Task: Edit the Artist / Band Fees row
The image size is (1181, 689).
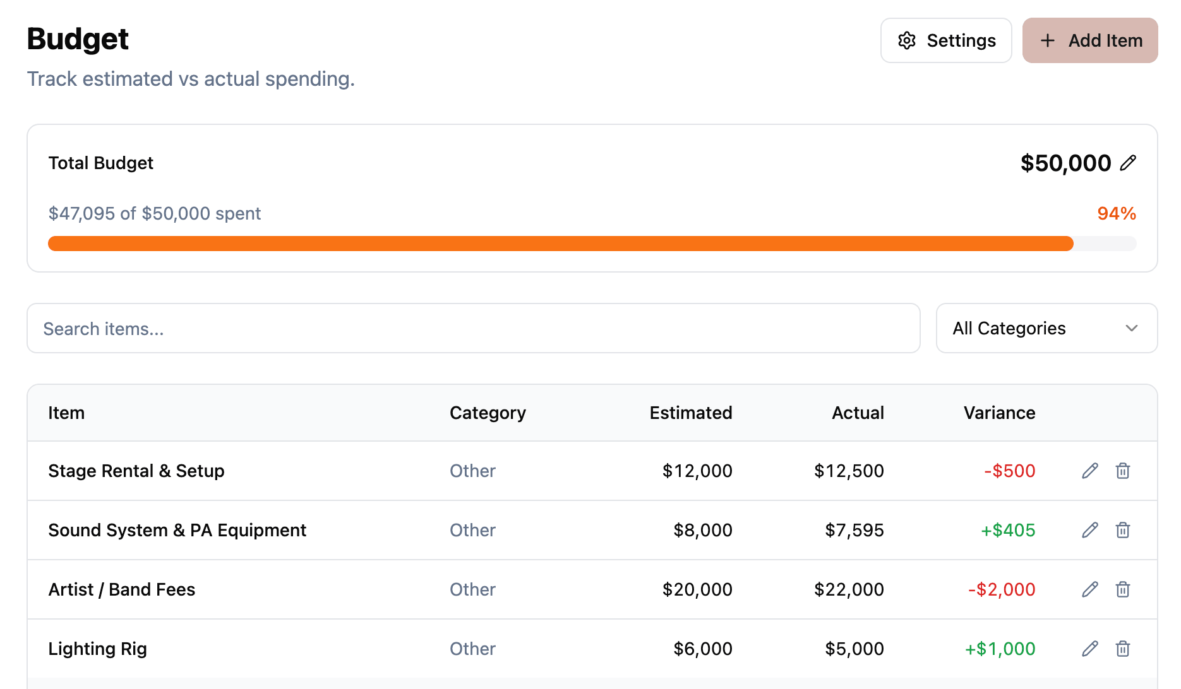Action: (x=1089, y=589)
